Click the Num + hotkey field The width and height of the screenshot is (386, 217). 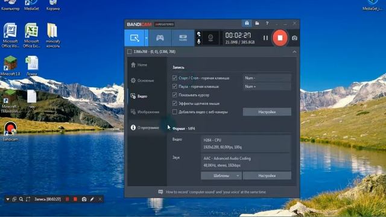click(267, 86)
